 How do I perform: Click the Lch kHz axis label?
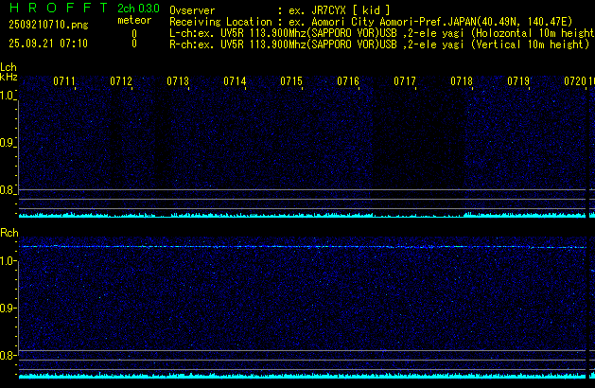pyautogui.click(x=9, y=72)
